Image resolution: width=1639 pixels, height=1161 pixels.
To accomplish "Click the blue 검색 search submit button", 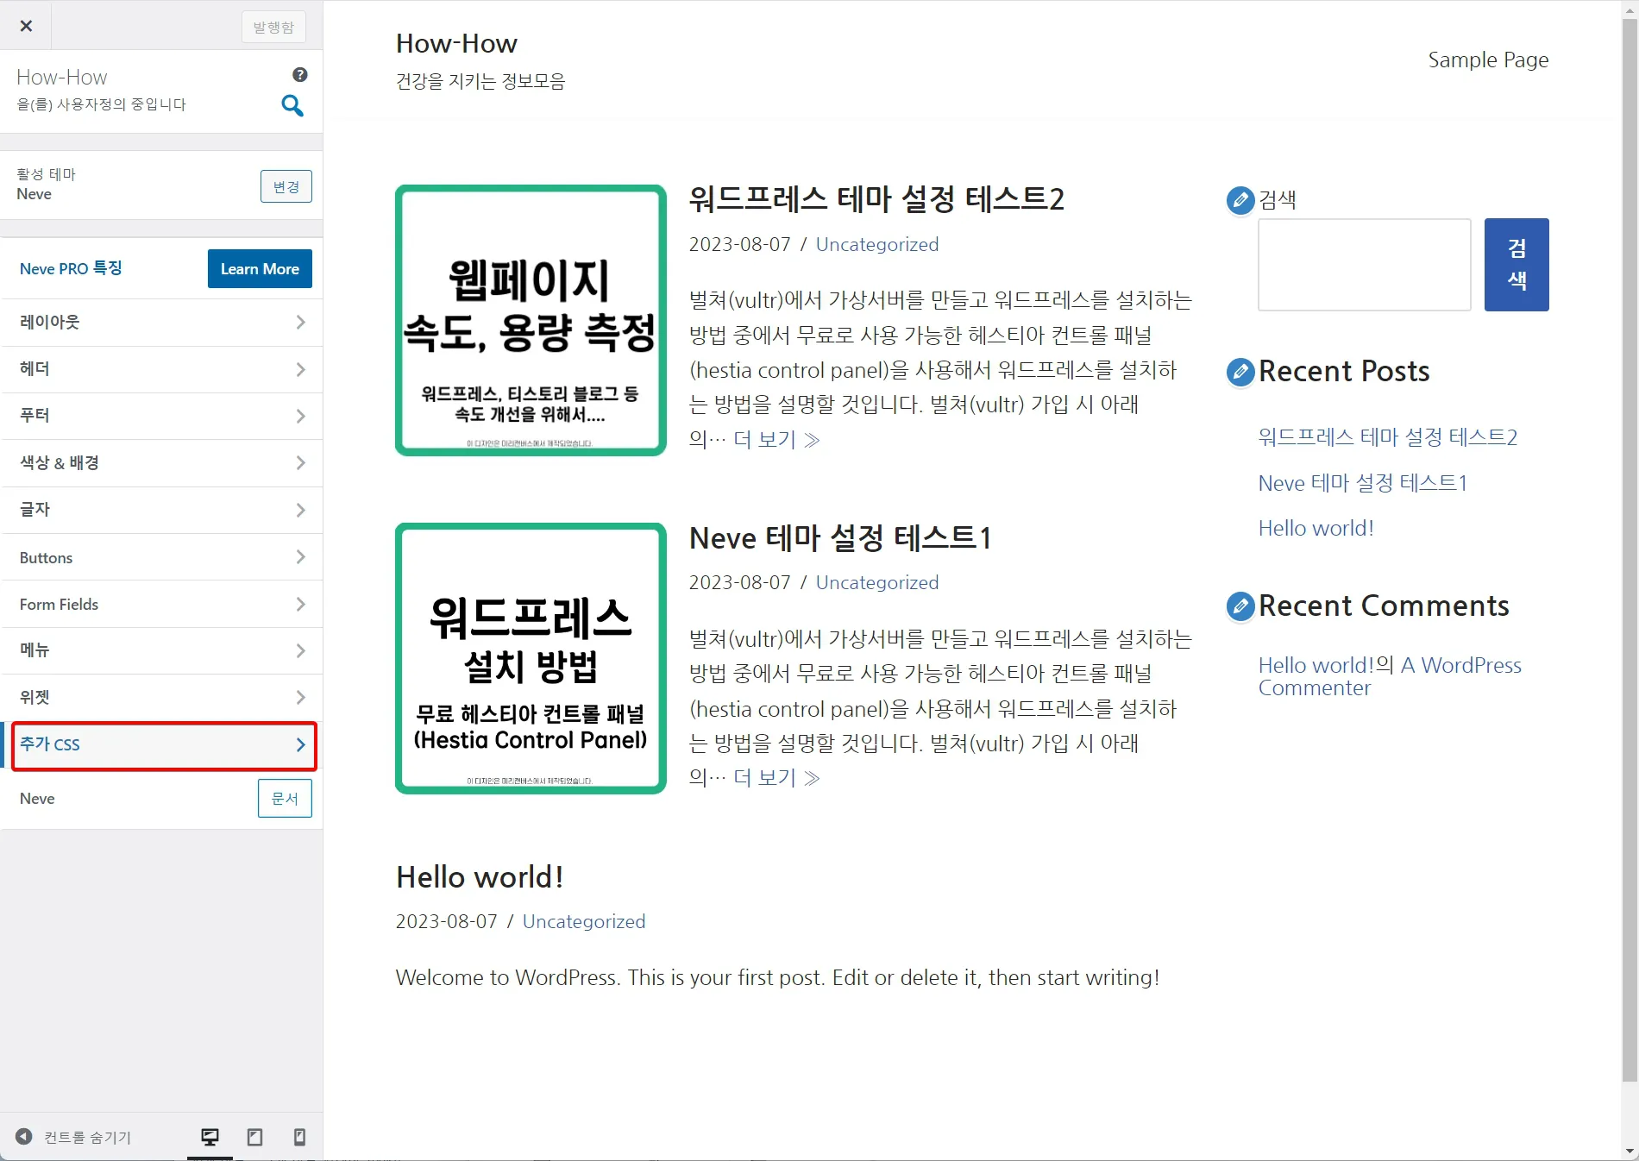I will pyautogui.click(x=1517, y=265).
